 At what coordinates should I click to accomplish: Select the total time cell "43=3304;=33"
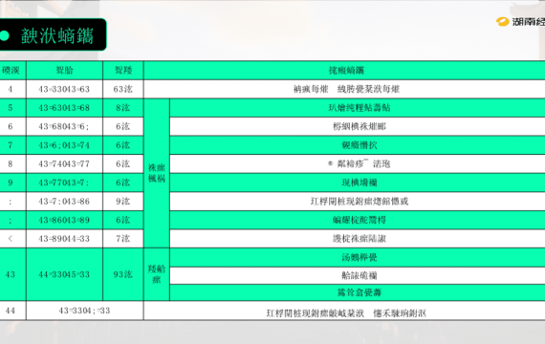(84, 311)
